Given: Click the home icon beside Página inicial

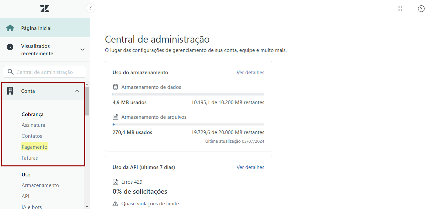Looking at the screenshot, I should (x=10, y=28).
